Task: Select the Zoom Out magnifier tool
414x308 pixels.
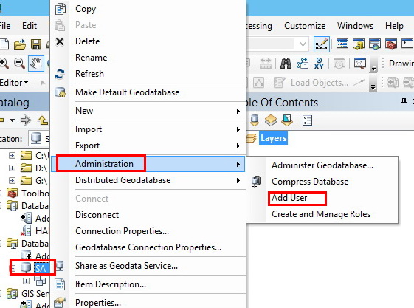Action: coord(19,64)
